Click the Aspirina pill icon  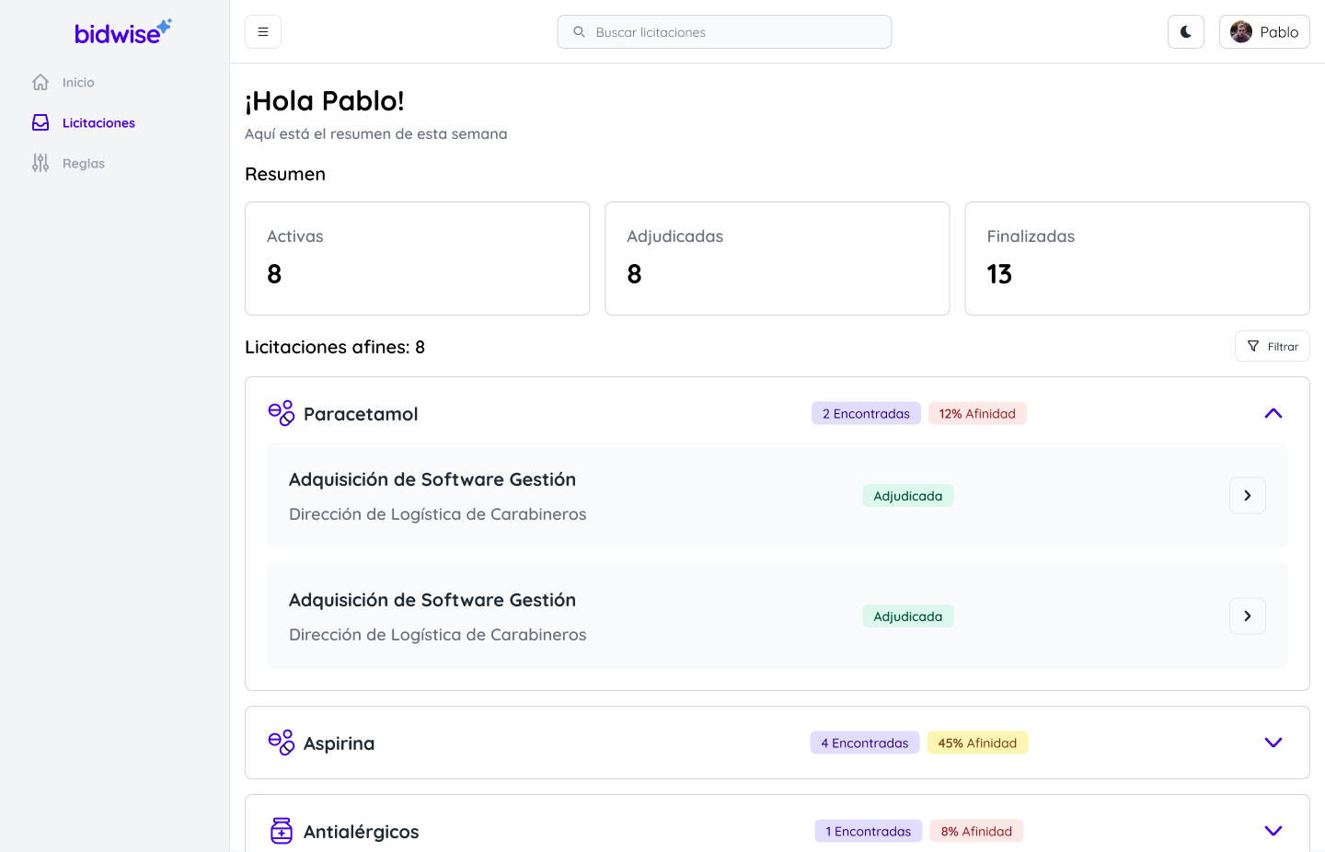[x=281, y=742]
